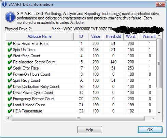
Task: Click the horizontal scrollbar right arrow
Action: point(153,118)
